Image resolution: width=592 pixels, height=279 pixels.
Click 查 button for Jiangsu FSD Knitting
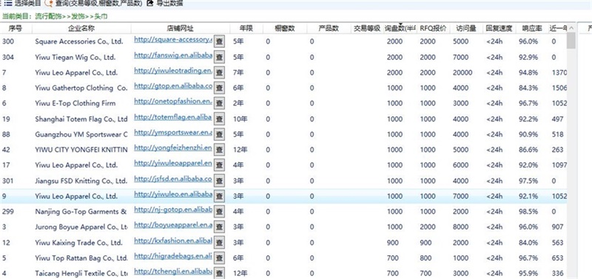pyautogui.click(x=219, y=181)
